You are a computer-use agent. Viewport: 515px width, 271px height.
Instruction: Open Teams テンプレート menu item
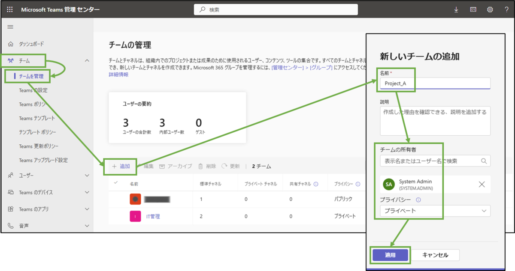click(37, 118)
